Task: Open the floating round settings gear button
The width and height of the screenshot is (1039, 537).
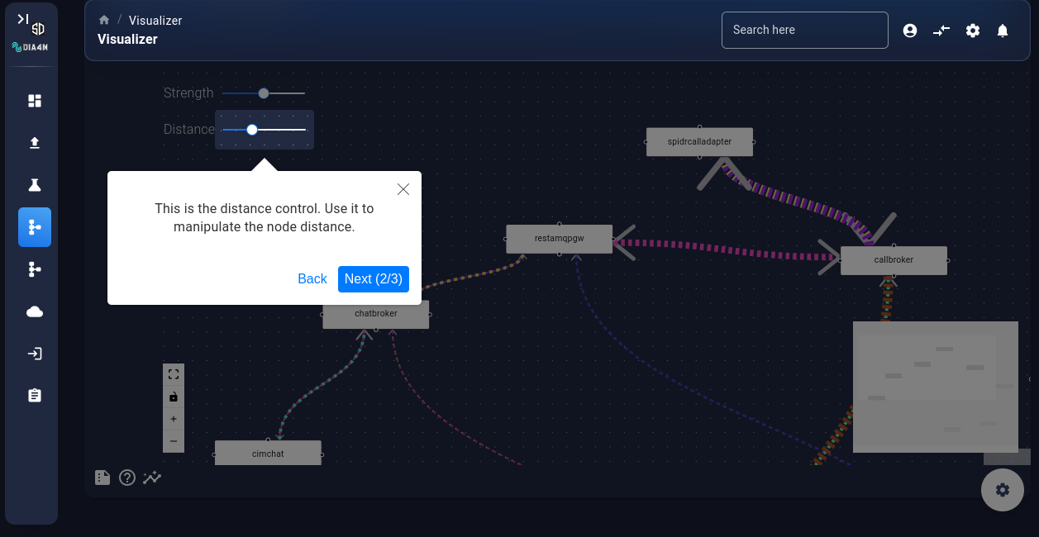Action: pos(1003,490)
